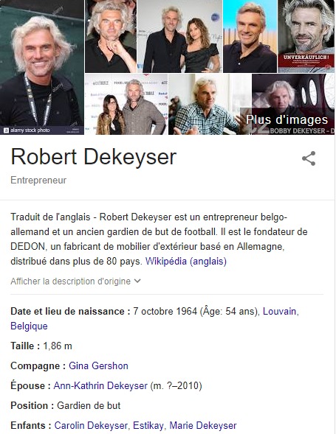Open photo of man resting chin on hand
336x434 pixels.
[x=111, y=36]
